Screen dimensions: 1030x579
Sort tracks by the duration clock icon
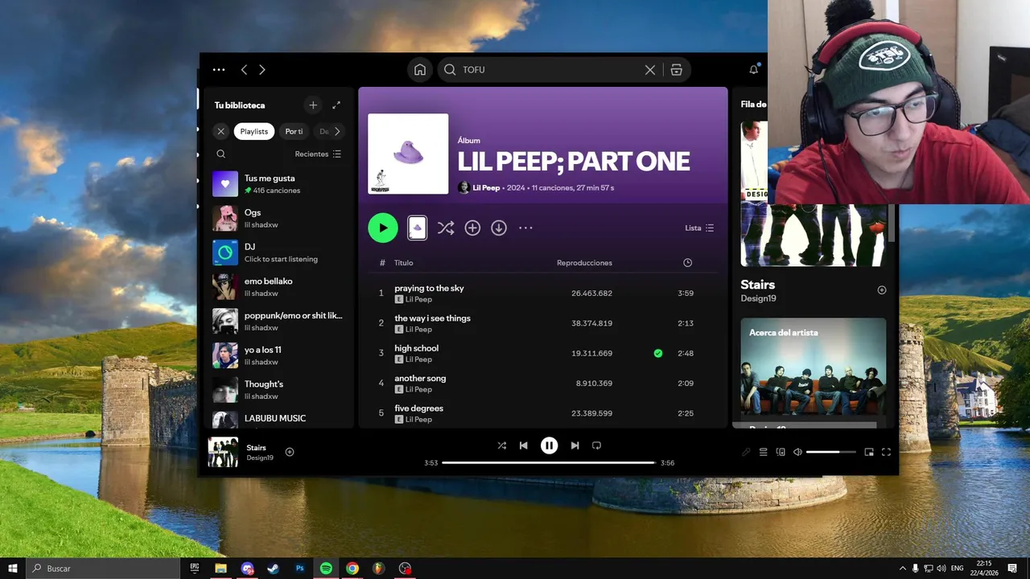click(x=687, y=263)
